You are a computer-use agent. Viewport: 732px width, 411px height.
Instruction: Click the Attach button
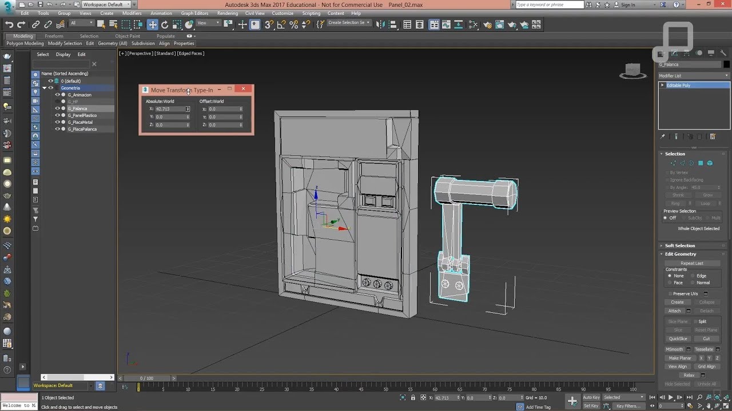(x=675, y=311)
